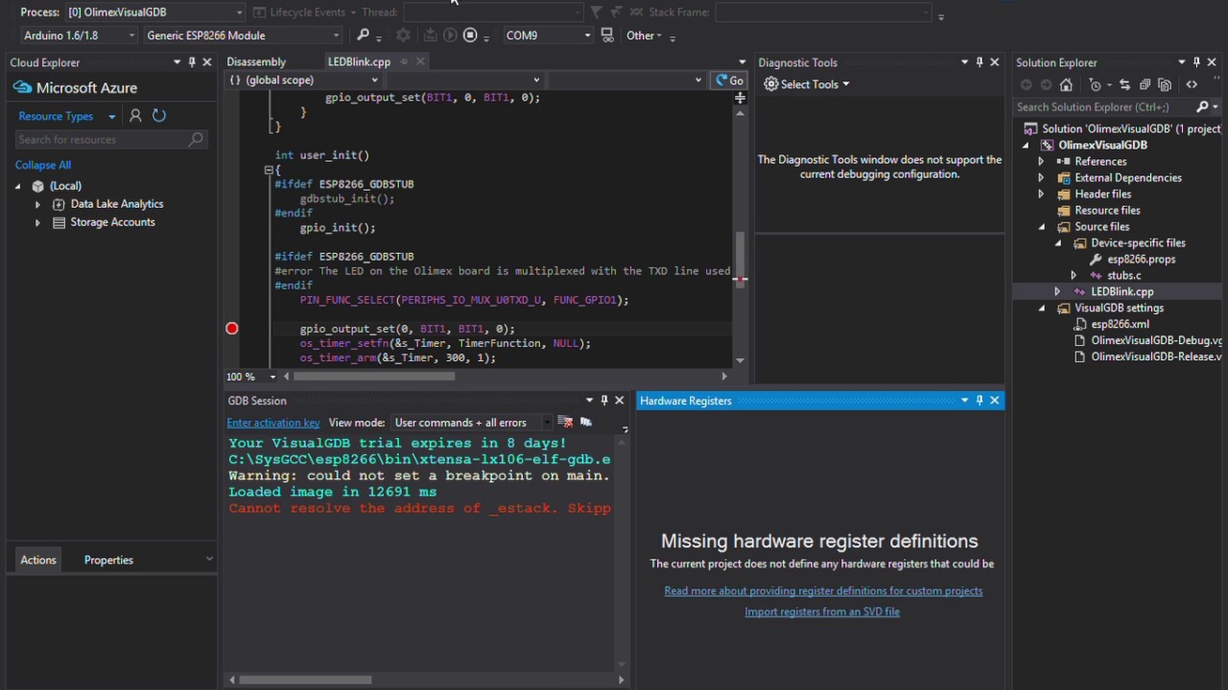Click the Enter activation key link
This screenshot has width=1228, height=690.
pos(273,423)
